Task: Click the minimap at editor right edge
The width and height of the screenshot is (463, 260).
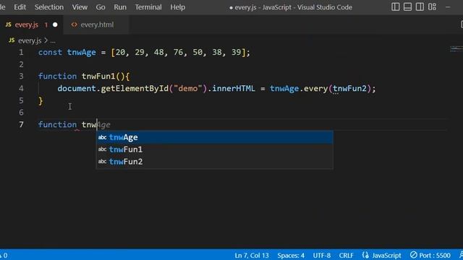Action: (456, 49)
